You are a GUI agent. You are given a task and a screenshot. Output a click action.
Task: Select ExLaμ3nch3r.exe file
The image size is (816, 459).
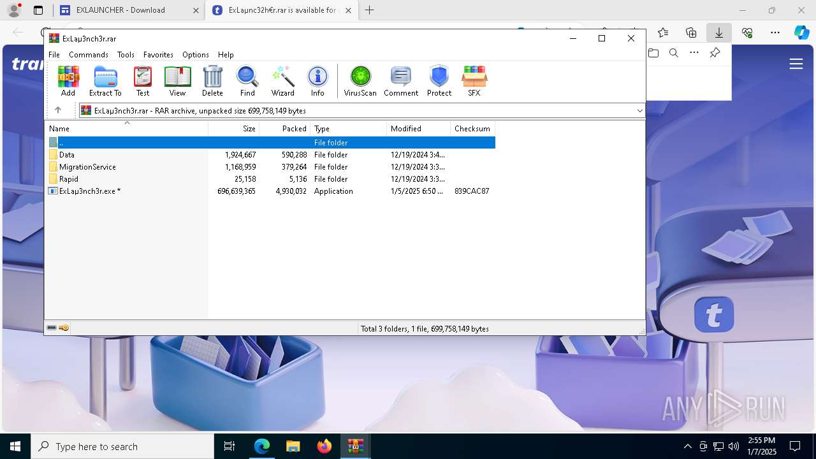click(x=89, y=191)
